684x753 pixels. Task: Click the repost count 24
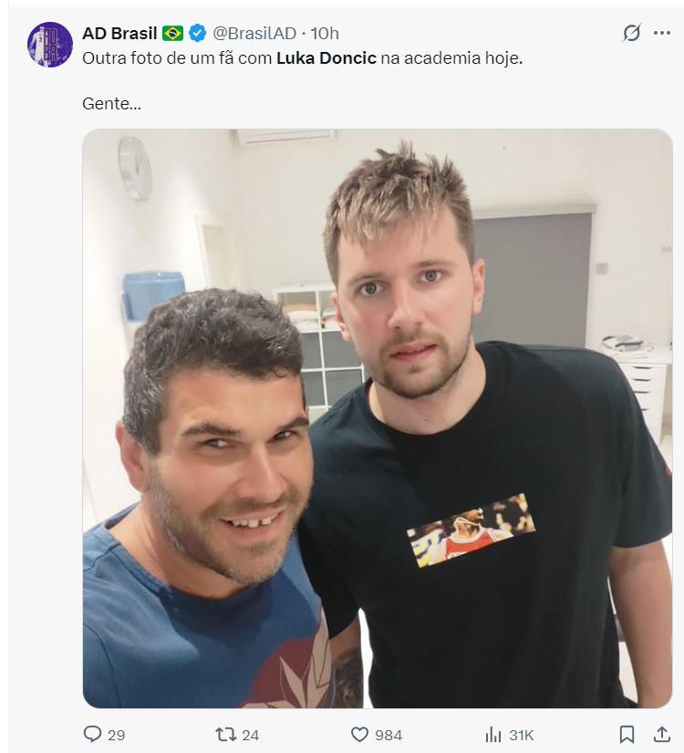coord(250,735)
